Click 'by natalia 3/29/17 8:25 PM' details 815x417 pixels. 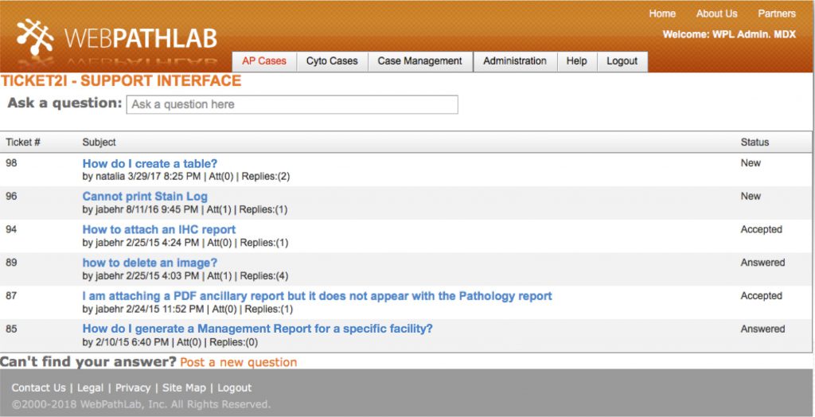pyautogui.click(x=142, y=177)
